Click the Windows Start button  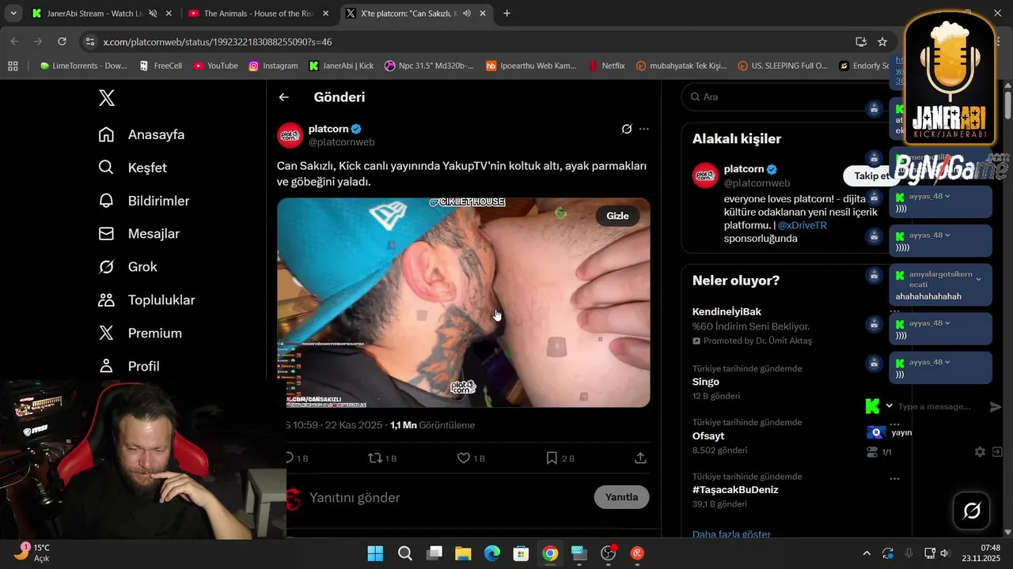click(375, 553)
